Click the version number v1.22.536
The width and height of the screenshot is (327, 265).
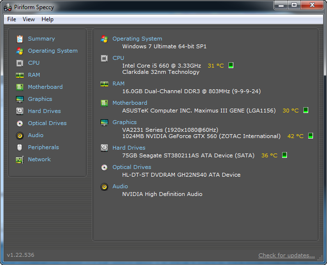[20, 255]
